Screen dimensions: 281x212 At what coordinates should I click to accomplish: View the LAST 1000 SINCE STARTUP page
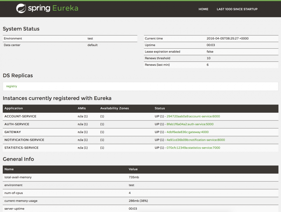pyautogui.click(x=237, y=9)
